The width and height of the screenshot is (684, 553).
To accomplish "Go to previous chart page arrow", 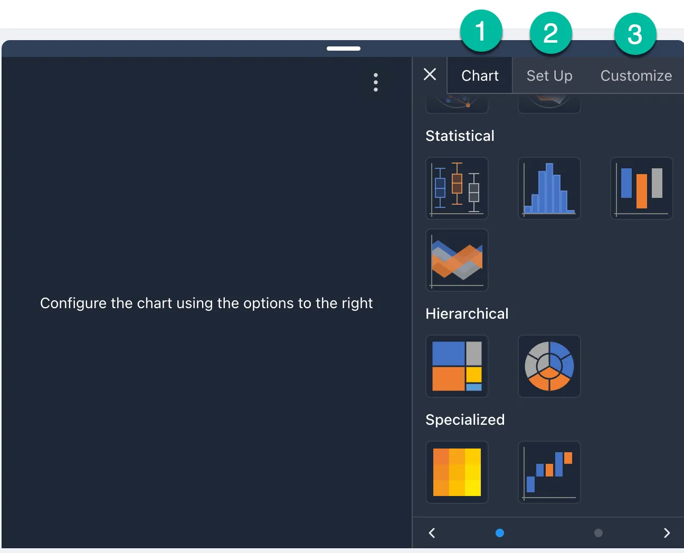I will (432, 533).
